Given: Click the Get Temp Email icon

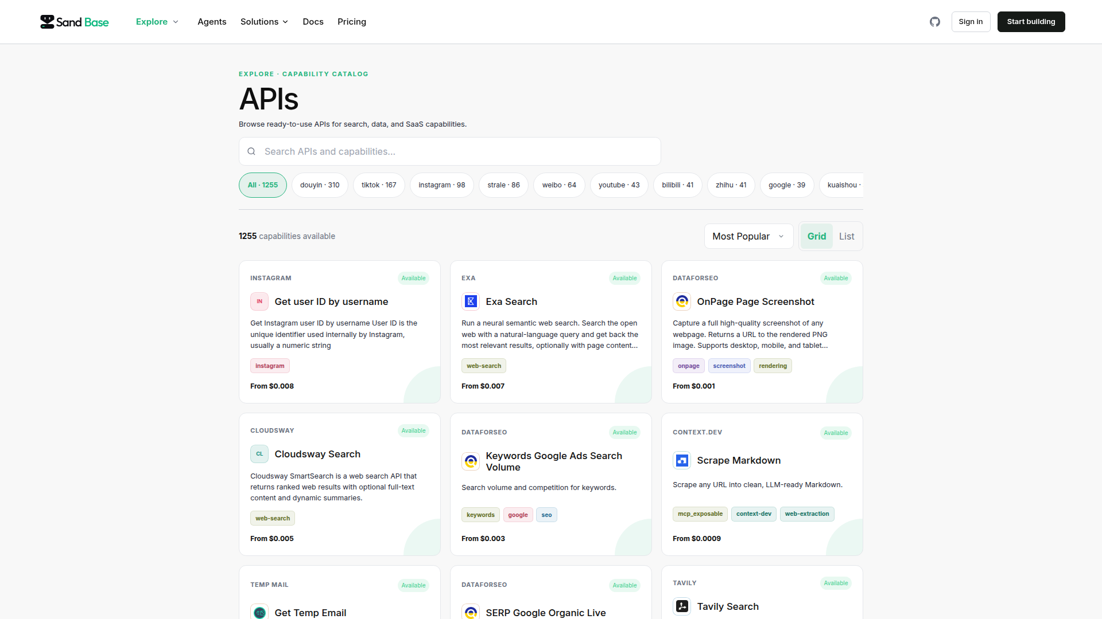Looking at the screenshot, I should pos(259,612).
